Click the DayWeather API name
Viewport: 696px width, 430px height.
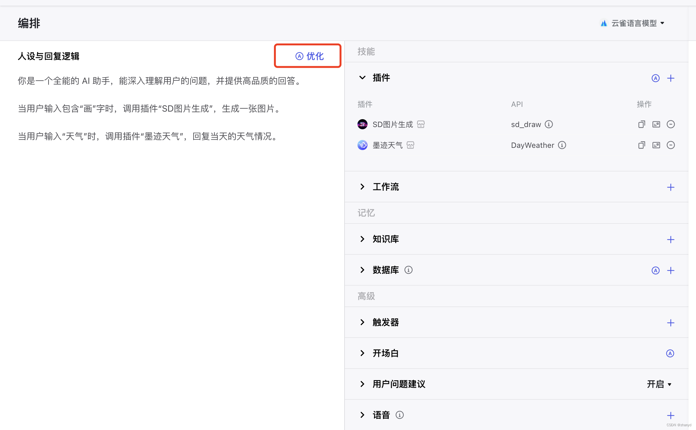[x=533, y=145]
